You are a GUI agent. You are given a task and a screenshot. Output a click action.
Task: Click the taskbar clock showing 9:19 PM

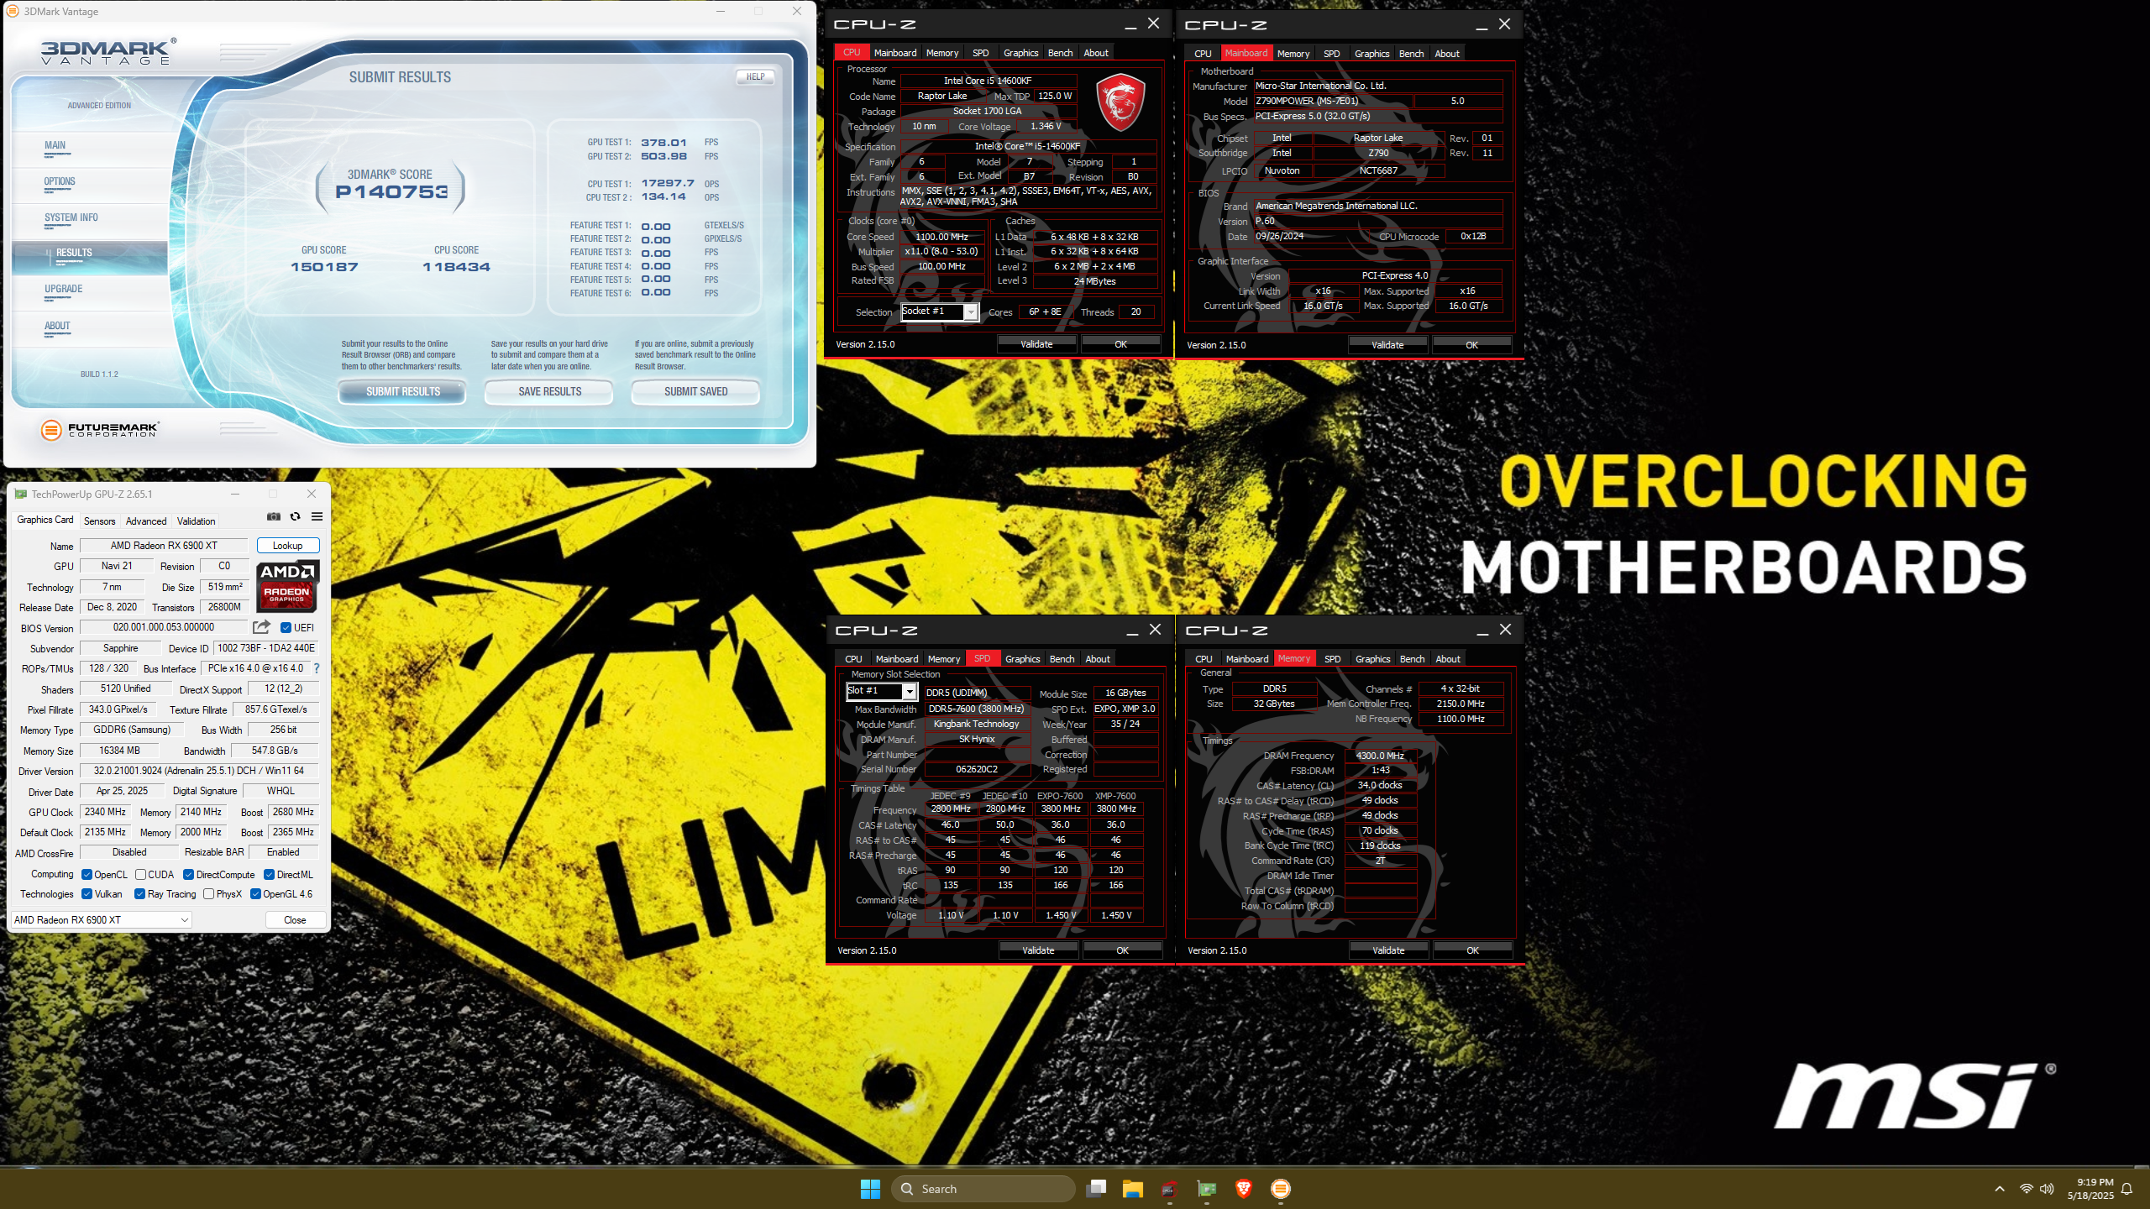click(x=2090, y=1189)
